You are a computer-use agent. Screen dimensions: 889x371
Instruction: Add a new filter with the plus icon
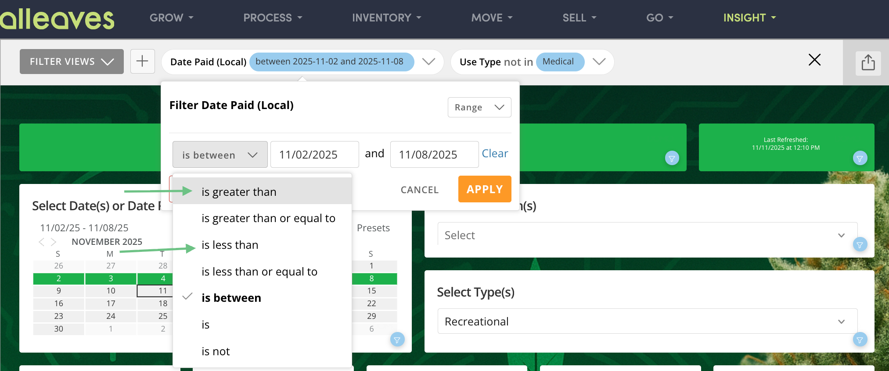[x=142, y=61]
